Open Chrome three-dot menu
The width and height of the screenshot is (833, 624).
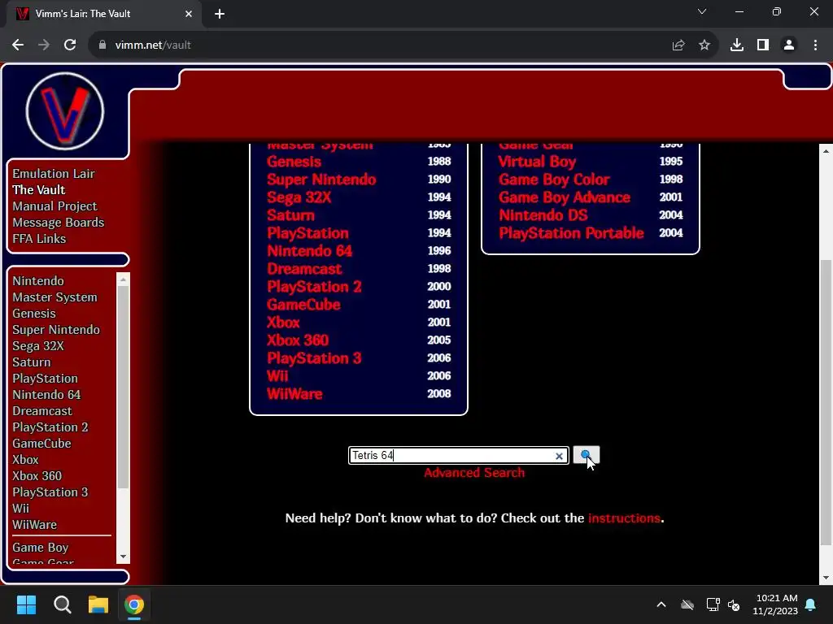(815, 45)
